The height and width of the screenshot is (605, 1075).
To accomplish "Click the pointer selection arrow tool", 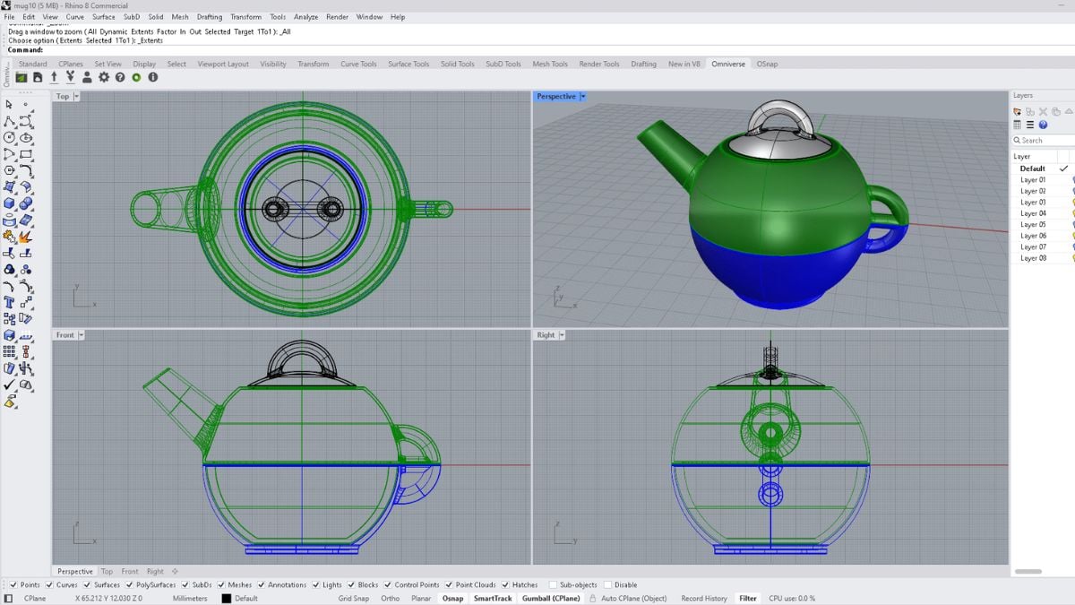I will point(10,105).
